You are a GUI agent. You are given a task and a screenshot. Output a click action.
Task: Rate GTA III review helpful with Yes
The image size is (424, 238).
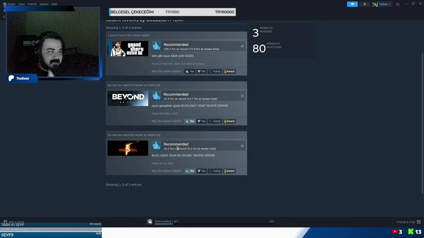[190, 71]
